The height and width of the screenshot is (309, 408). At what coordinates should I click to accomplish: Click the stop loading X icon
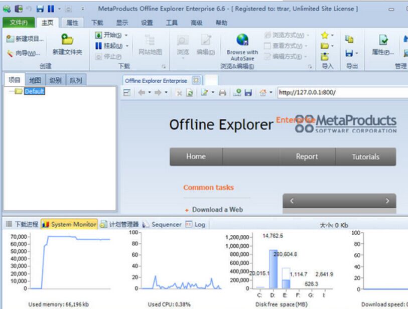coord(179,93)
